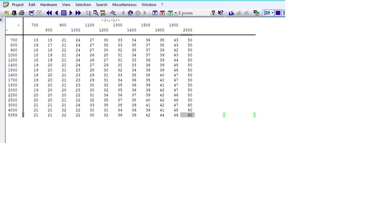
Task: Close the side pane with small x
Action: 1,20
